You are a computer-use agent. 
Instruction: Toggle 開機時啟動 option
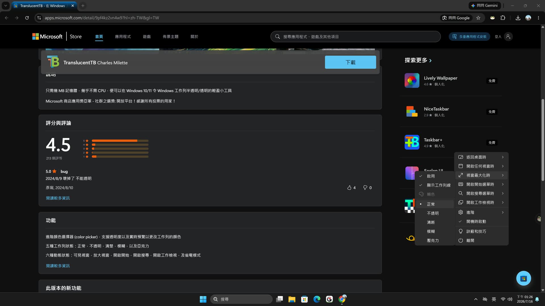coord(481,221)
